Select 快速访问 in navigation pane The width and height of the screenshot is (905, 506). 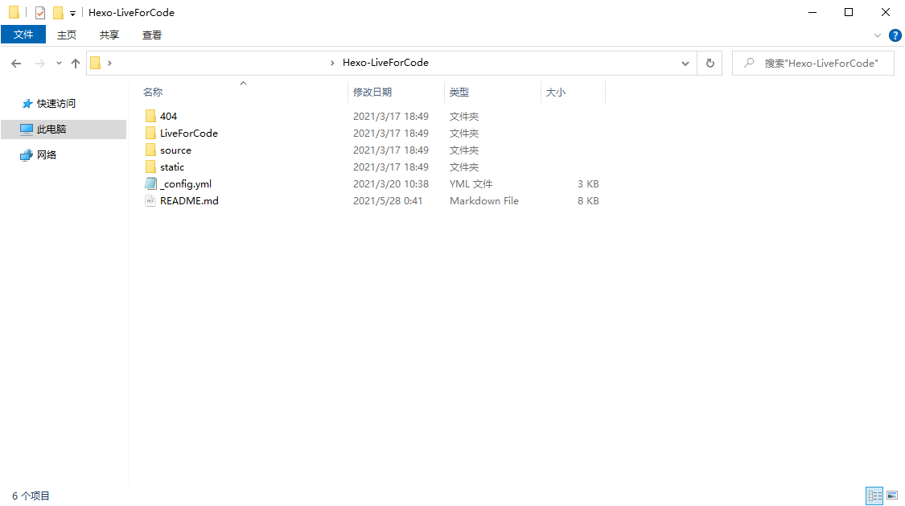pyautogui.click(x=56, y=103)
